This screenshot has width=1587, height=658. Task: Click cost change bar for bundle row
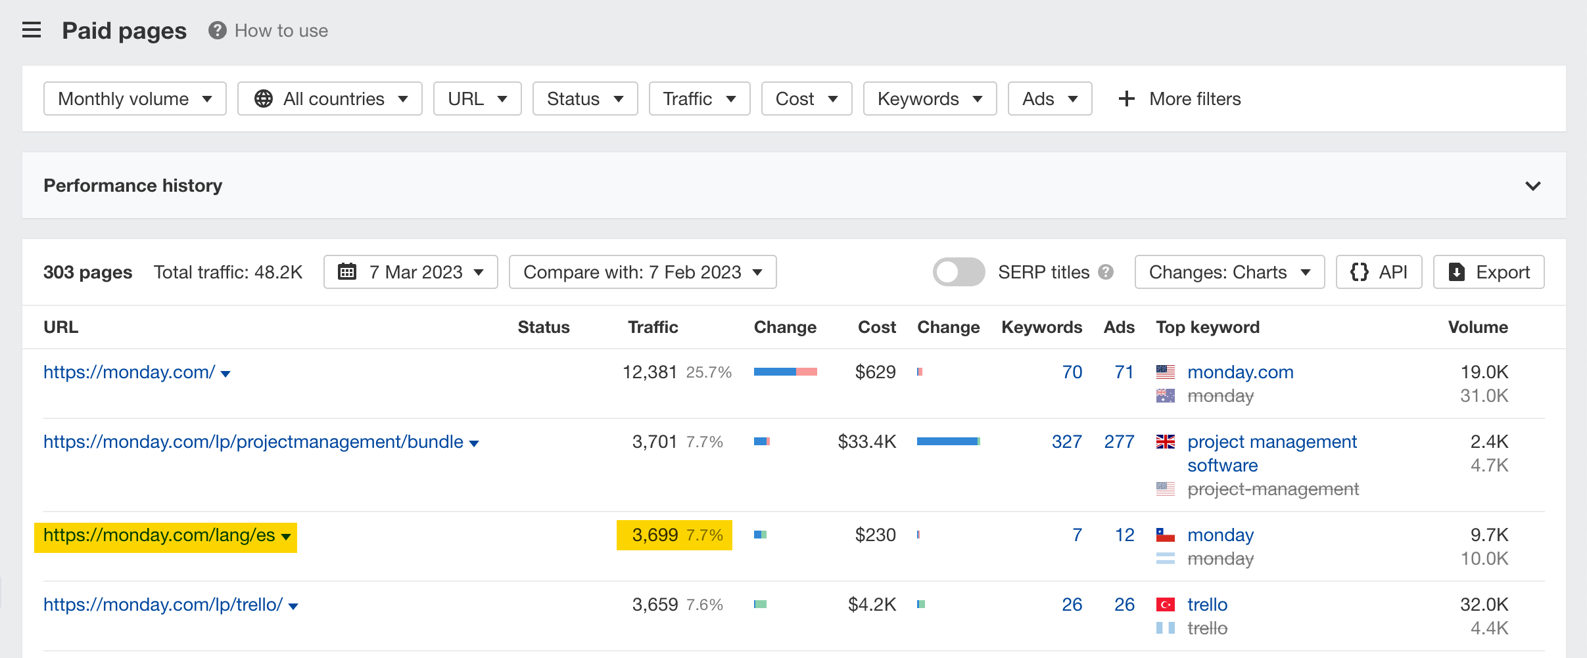click(949, 441)
